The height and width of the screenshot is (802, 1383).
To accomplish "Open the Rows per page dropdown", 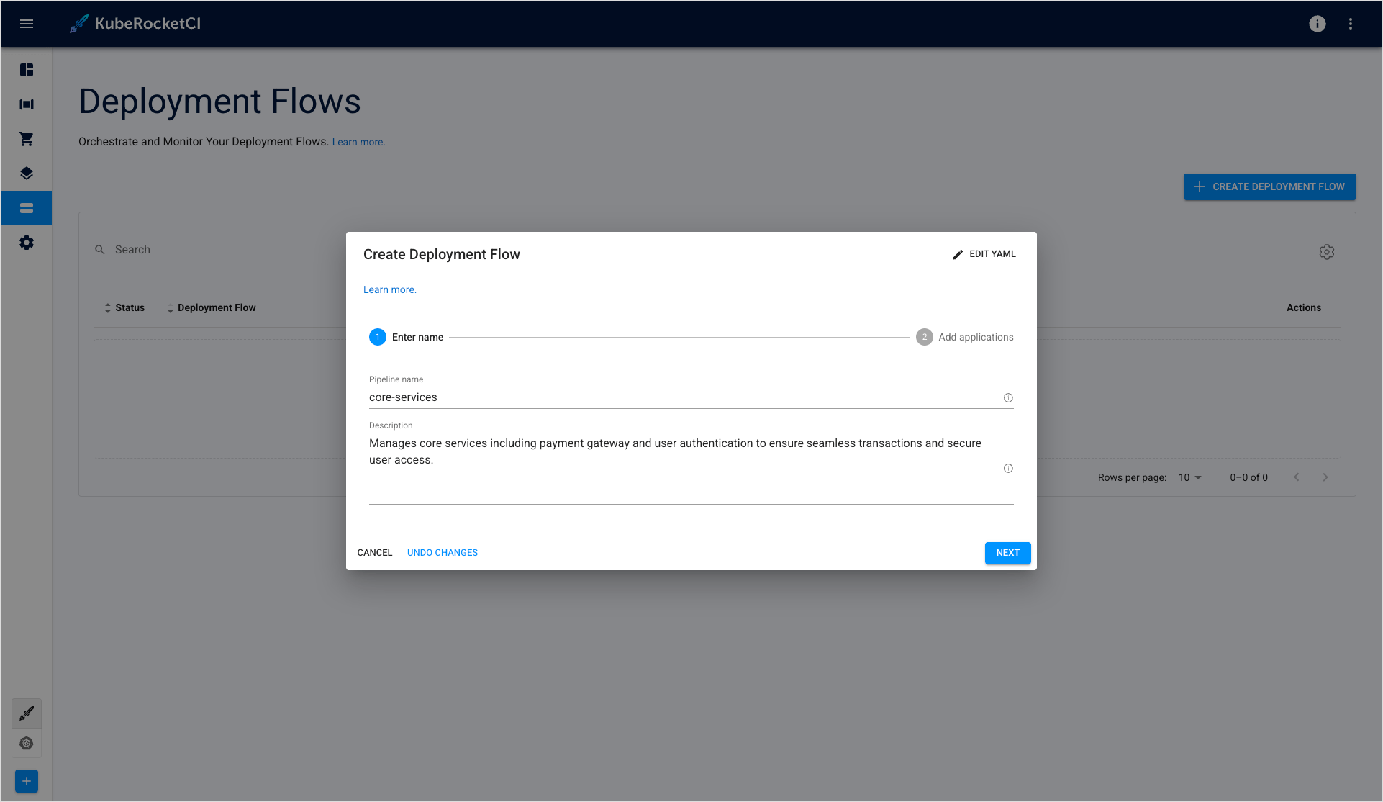I will point(1189,477).
